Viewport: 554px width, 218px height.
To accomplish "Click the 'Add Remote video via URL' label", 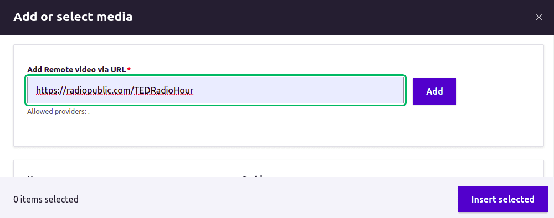I will 76,70.
